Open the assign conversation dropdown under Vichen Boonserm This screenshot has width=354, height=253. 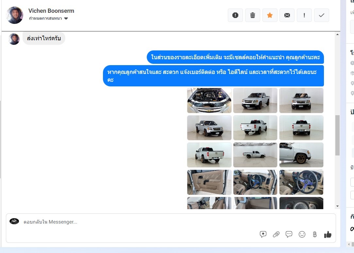(x=48, y=18)
